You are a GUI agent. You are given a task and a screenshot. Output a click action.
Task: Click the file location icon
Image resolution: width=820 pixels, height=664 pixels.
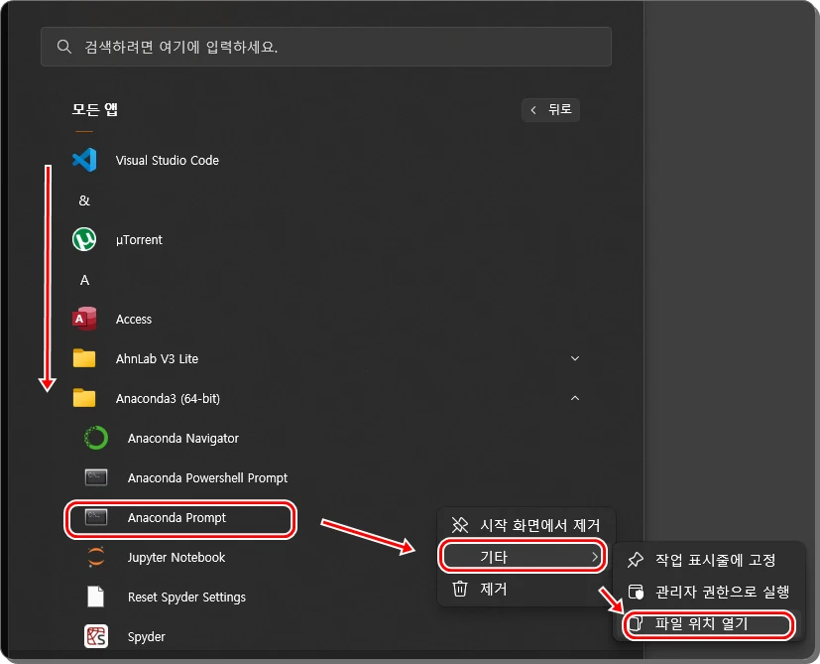(636, 623)
